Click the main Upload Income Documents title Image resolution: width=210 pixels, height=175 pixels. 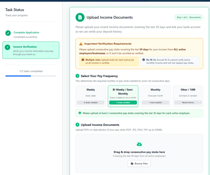pos(110,17)
